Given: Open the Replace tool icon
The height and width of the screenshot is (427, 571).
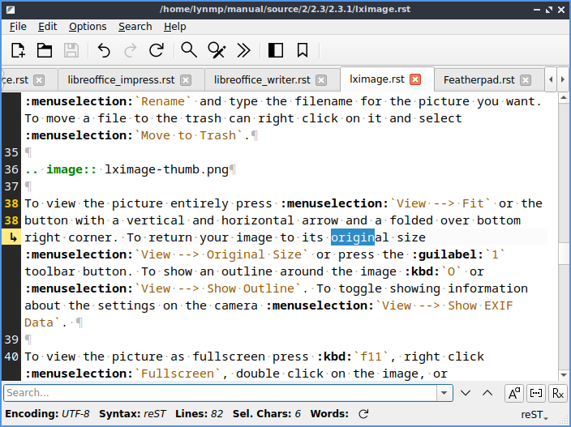Looking at the screenshot, I should 217,50.
